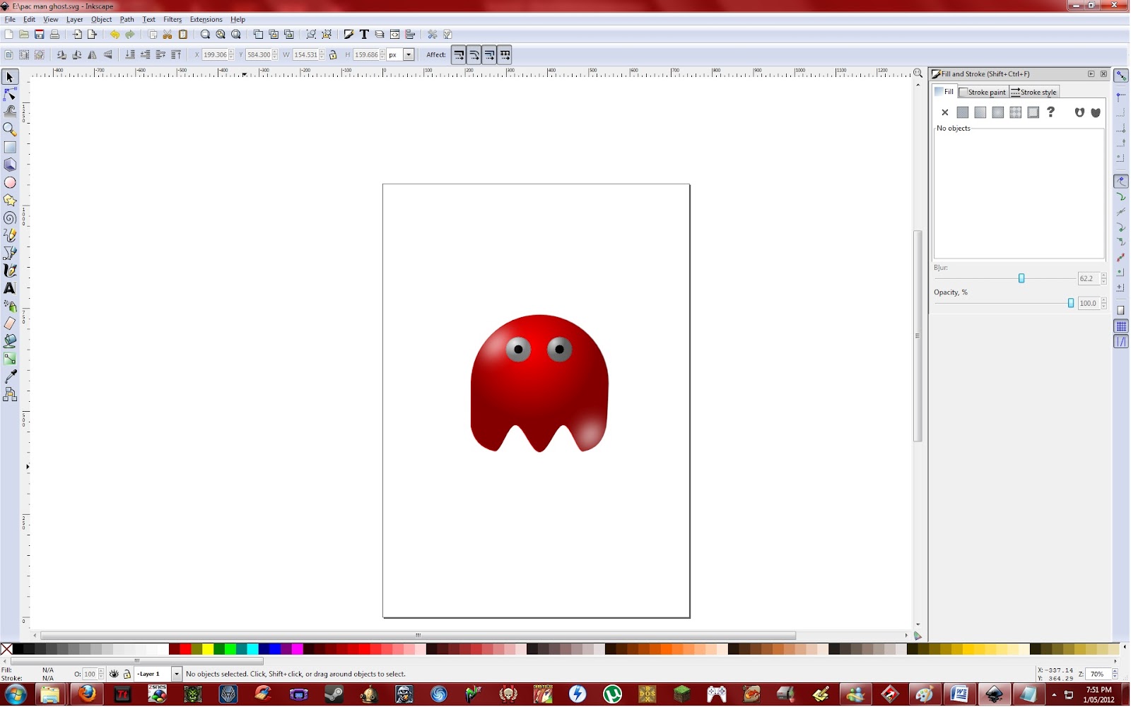Image resolution: width=1131 pixels, height=707 pixels.
Task: Open the Extensions menu
Action: 206,19
